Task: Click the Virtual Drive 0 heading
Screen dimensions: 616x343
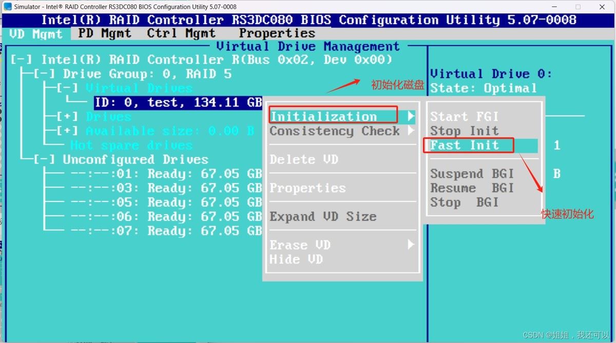Action: click(x=491, y=74)
